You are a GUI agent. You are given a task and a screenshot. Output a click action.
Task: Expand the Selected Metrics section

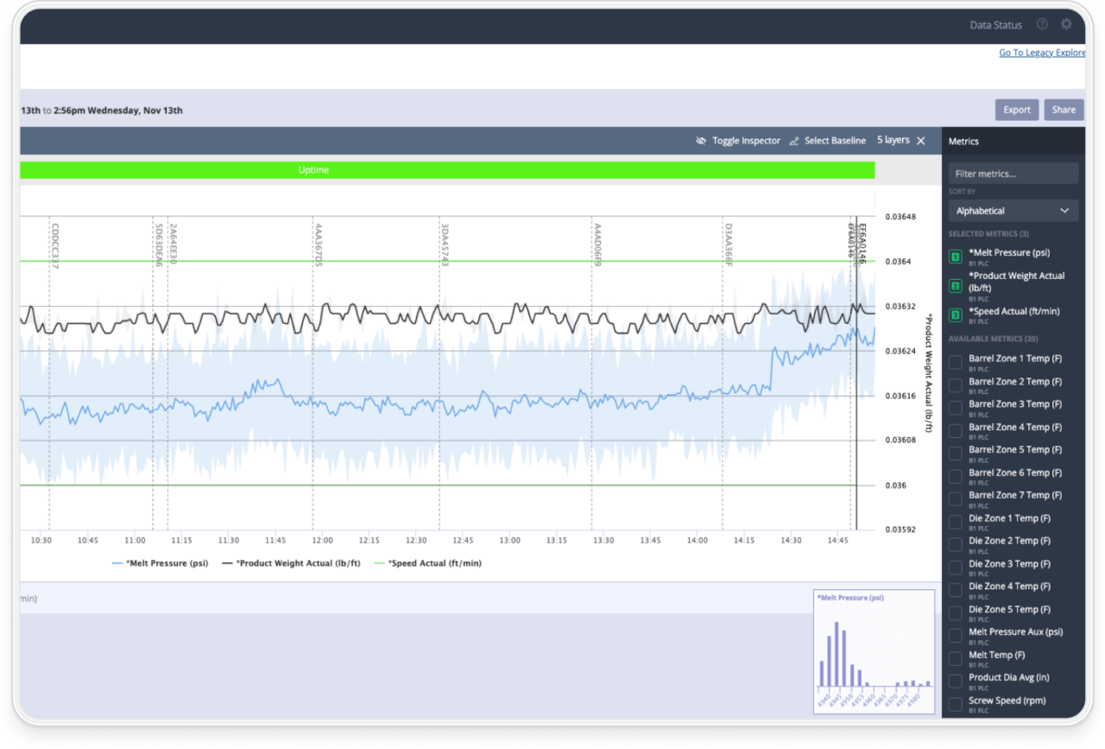[x=988, y=233]
